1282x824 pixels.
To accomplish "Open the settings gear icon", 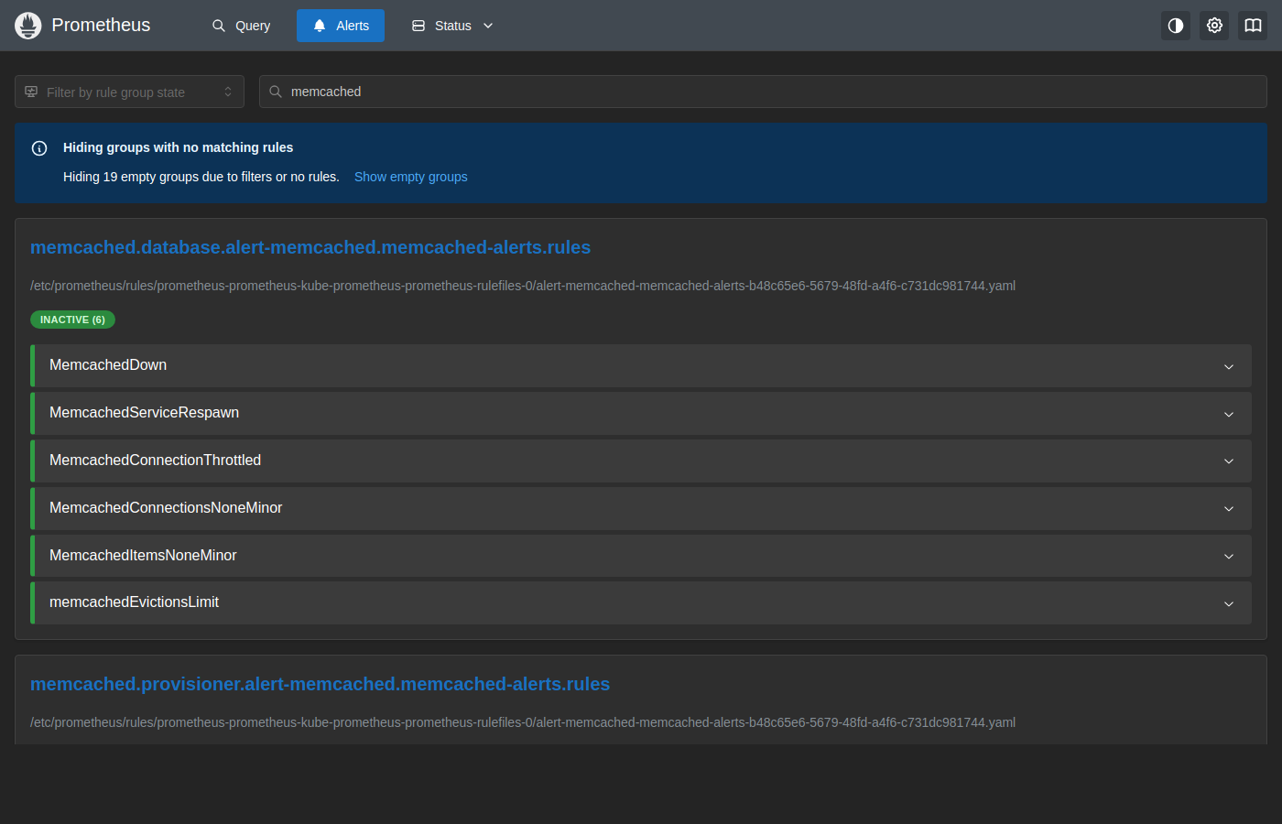I will coord(1214,26).
